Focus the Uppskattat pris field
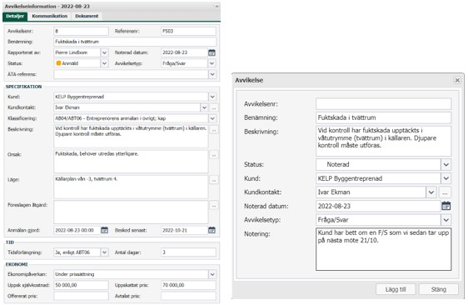The width and height of the screenshot is (468, 305). coord(188,285)
